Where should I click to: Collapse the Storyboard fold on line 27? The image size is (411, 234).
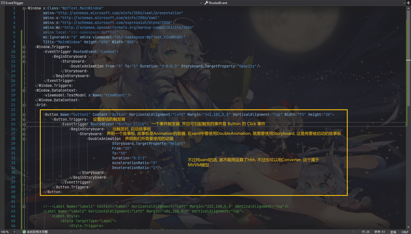point(24,134)
